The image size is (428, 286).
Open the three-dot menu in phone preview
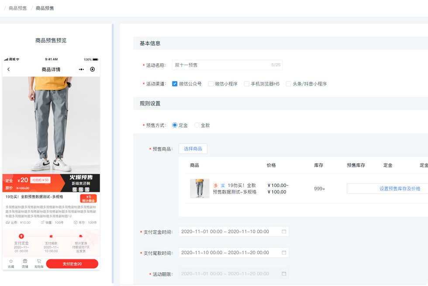click(x=81, y=69)
